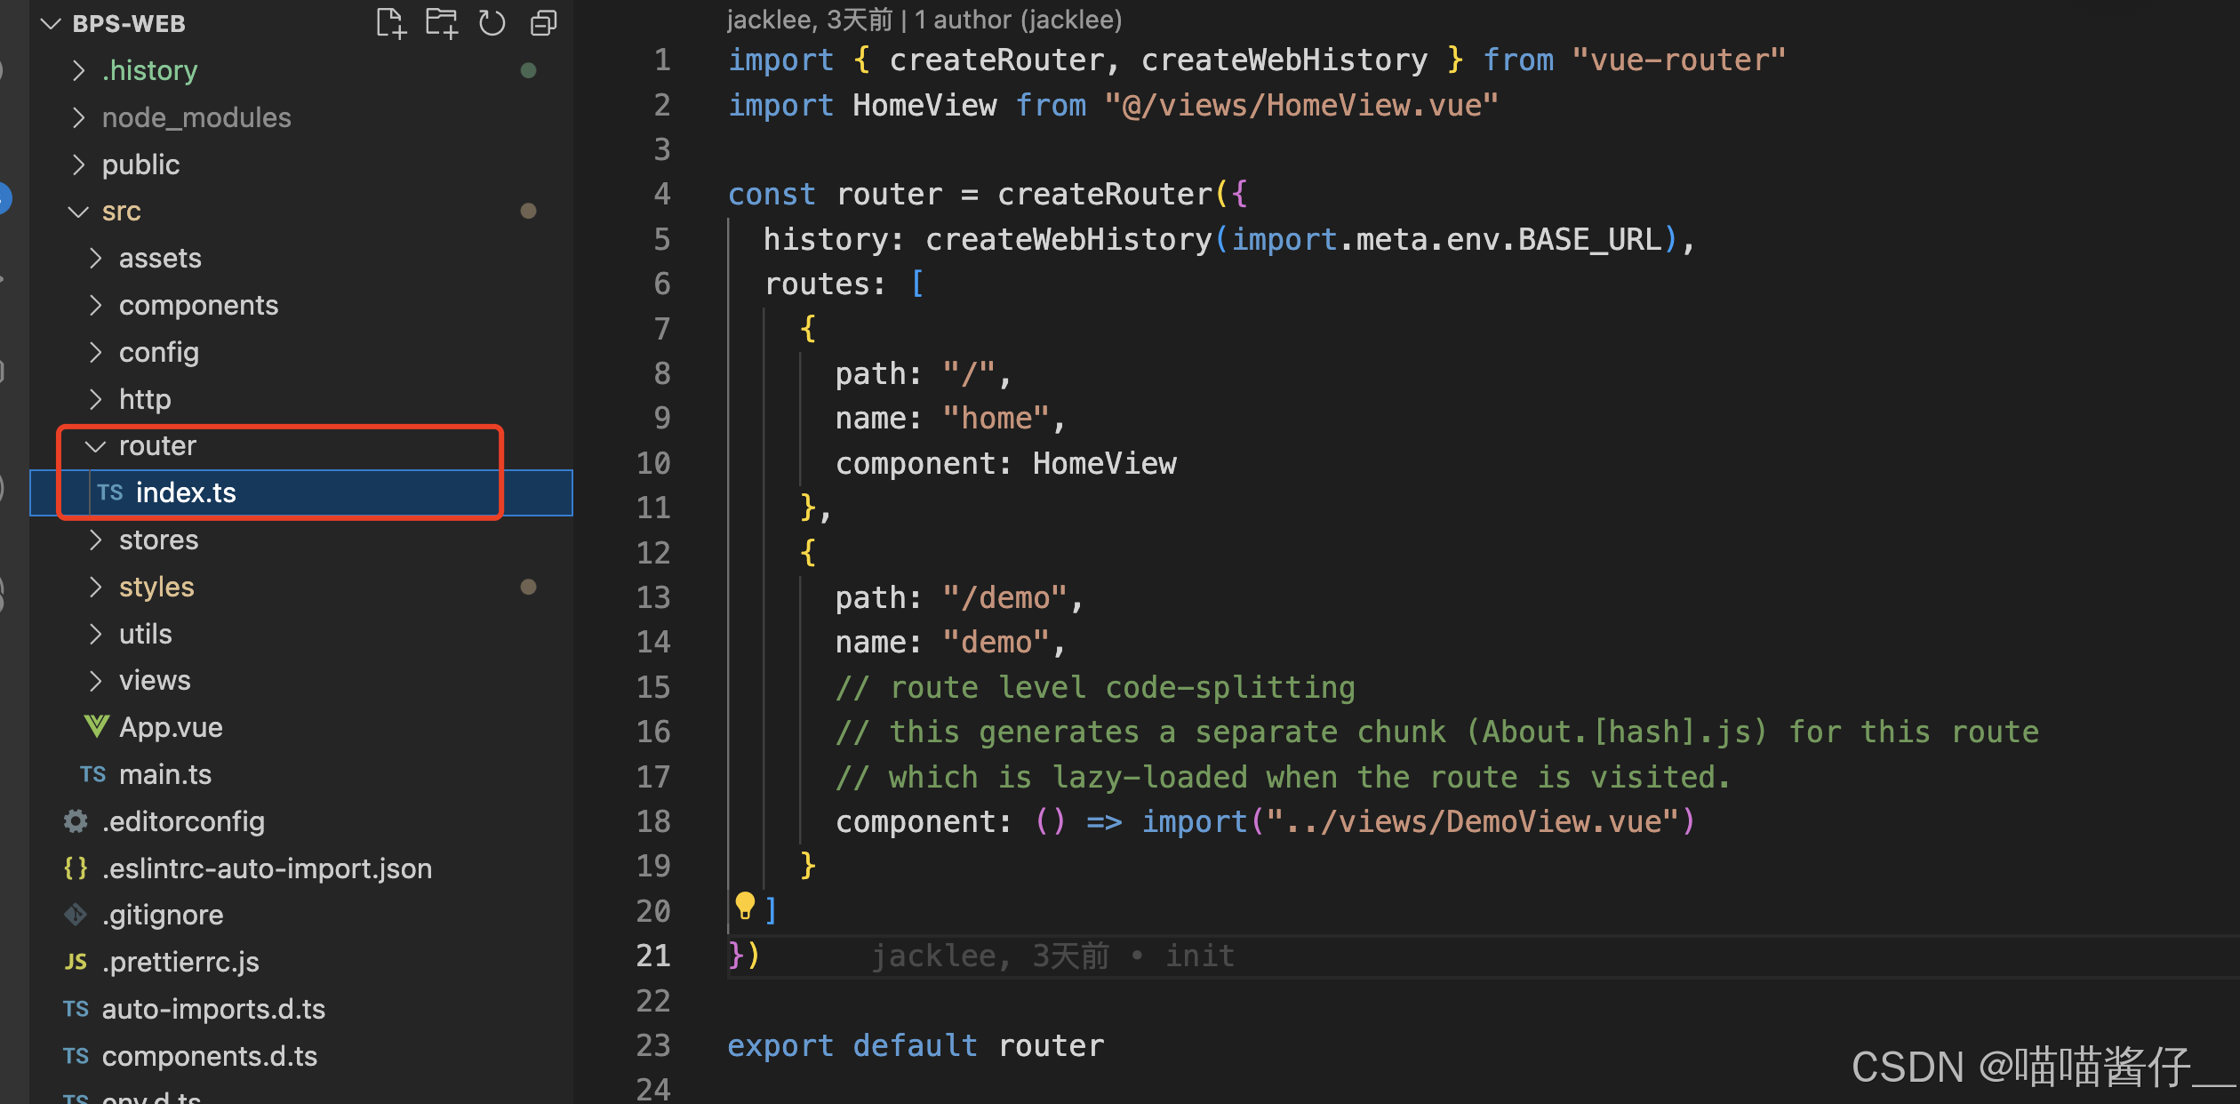Click the New Folder icon in explorer header

coord(441,23)
